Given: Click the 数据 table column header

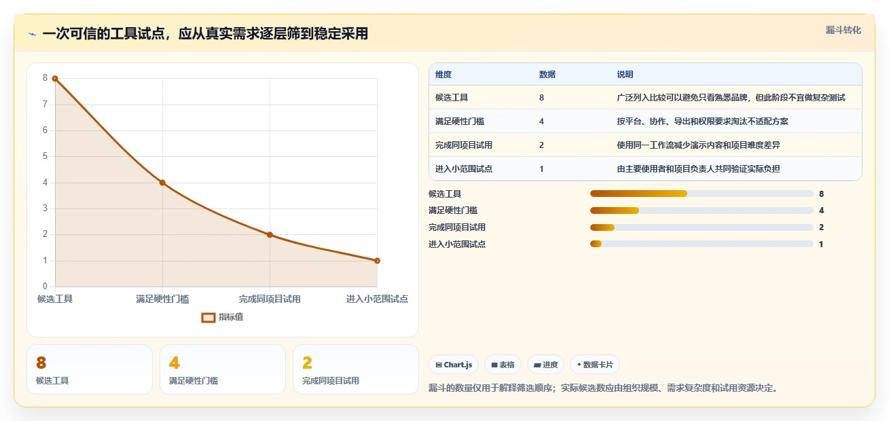Looking at the screenshot, I should coord(547,74).
